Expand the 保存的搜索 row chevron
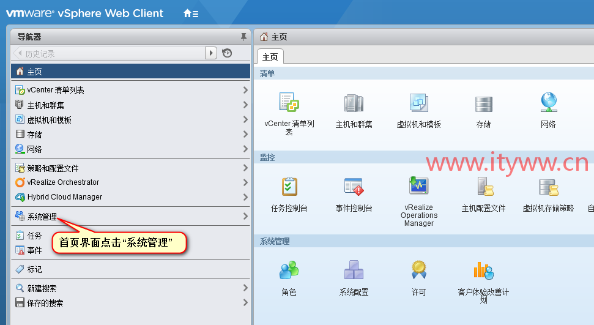The height and width of the screenshot is (325, 594). (x=245, y=302)
